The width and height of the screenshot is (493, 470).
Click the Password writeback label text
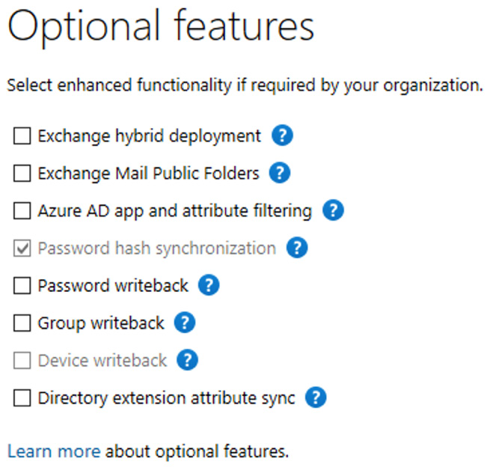(113, 285)
